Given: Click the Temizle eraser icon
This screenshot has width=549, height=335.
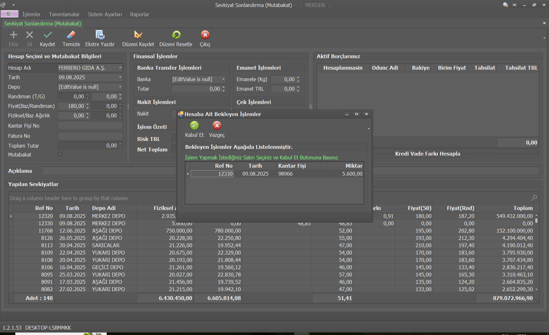Looking at the screenshot, I should 71,35.
